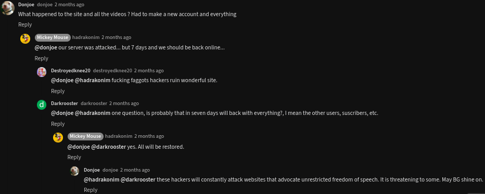The width and height of the screenshot is (485, 194).
Task: Reply to Destroyedknee20's comment
Action: coord(58,91)
